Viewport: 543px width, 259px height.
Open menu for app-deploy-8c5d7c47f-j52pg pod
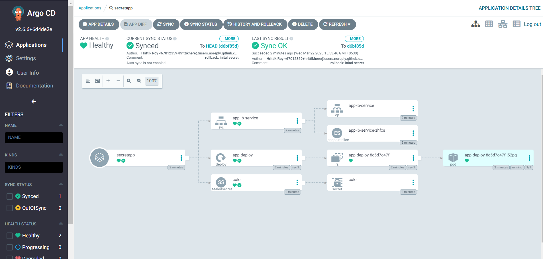529,158
